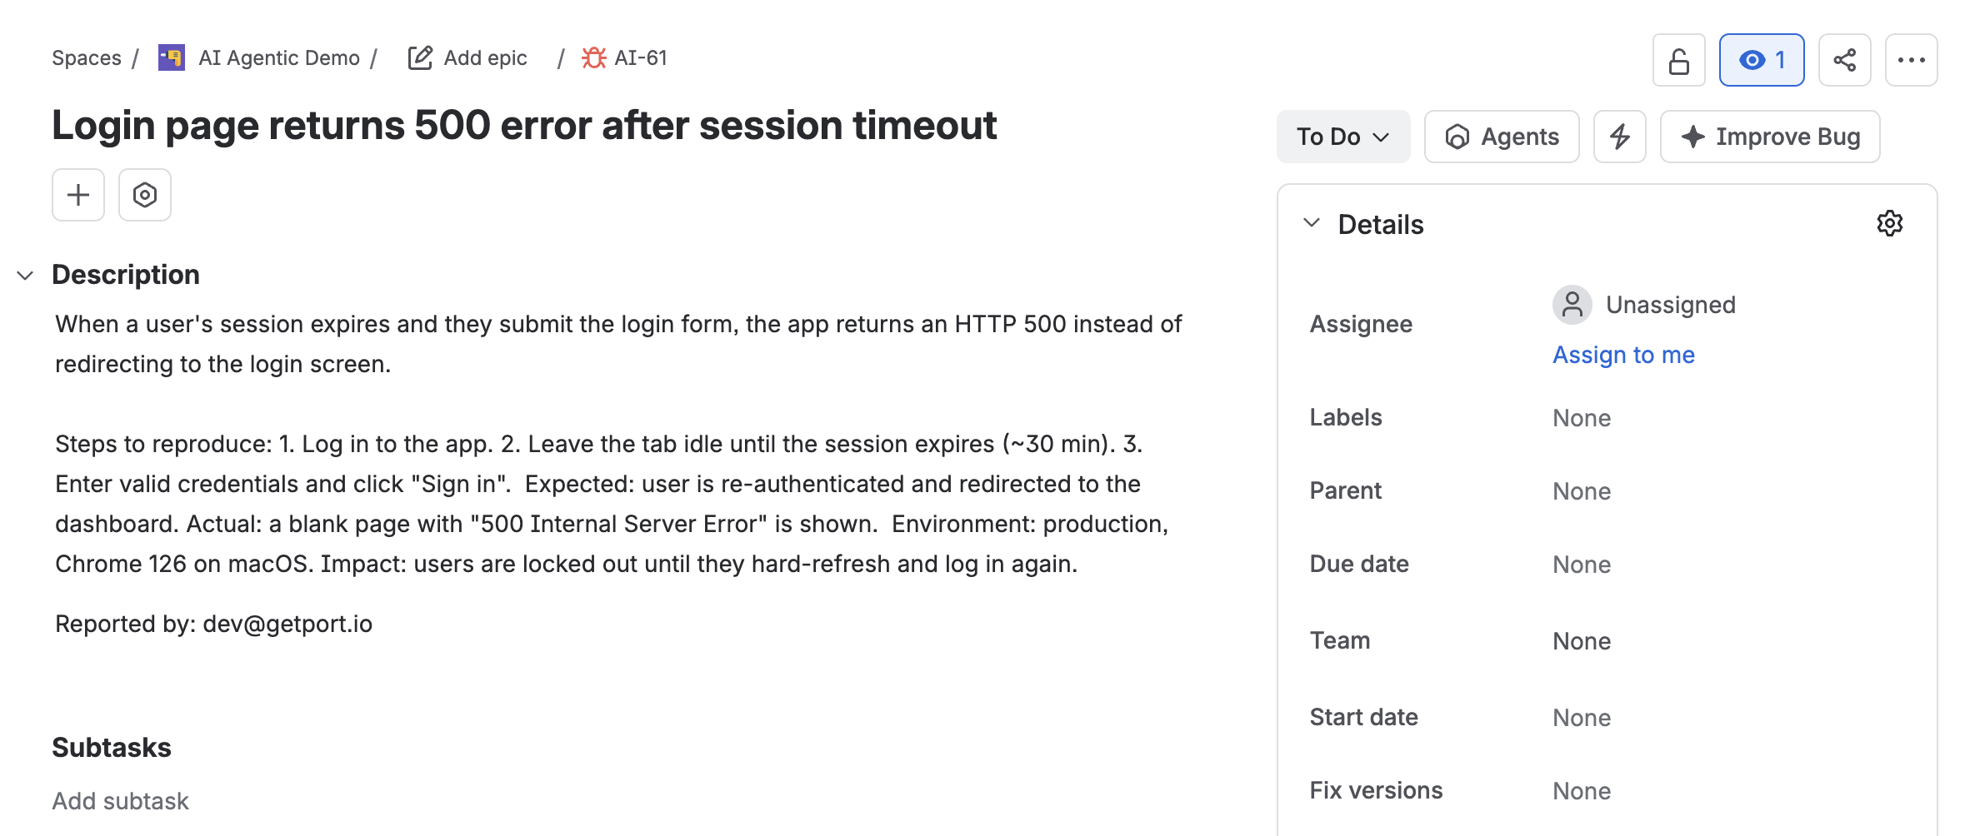Toggle the watch eye button
This screenshot has width=1965, height=836.
point(1762,60)
